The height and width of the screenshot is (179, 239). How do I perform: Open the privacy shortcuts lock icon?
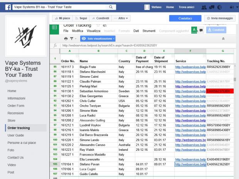tap(232, 7)
